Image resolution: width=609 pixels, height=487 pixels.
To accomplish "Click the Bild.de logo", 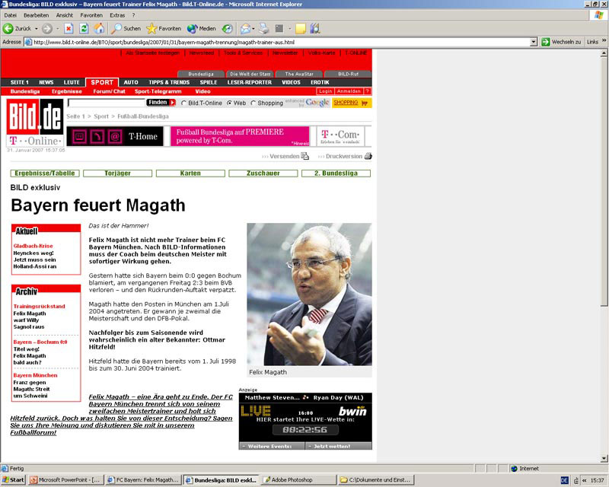I will [35, 116].
